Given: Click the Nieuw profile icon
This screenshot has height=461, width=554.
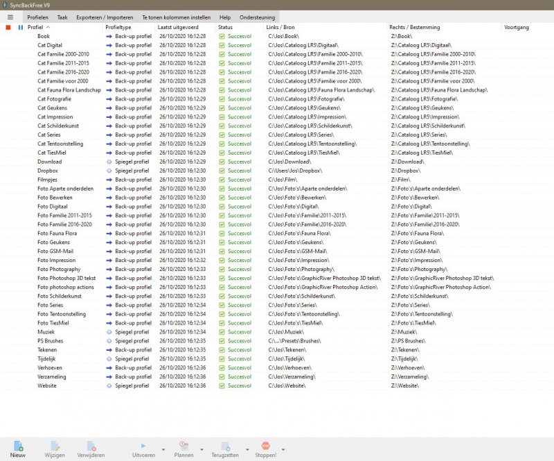Looking at the screenshot, I should tap(18, 446).
